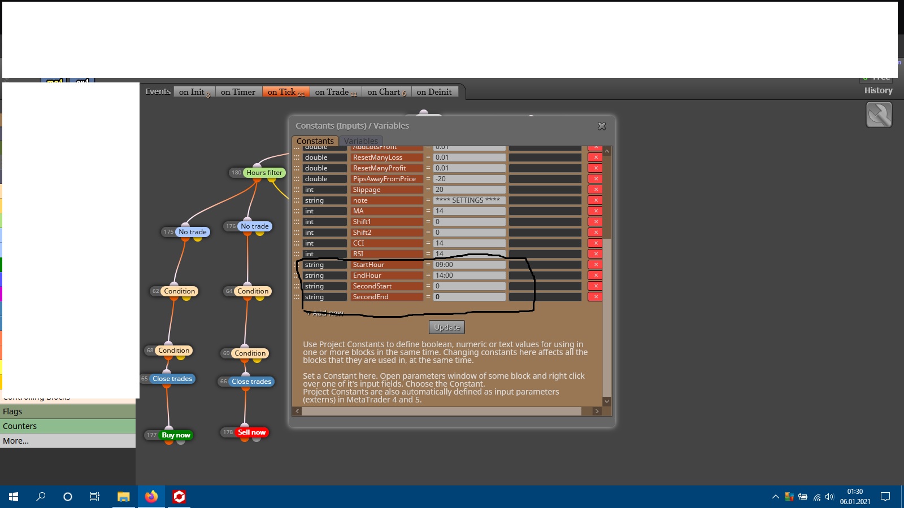
Task: Grab the drag handle of the MA row
Action: tap(297, 211)
